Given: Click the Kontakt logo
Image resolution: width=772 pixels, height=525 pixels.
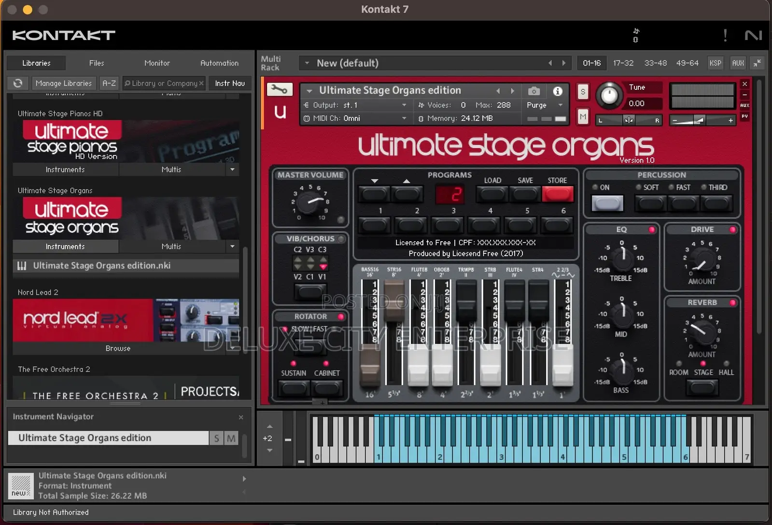Looking at the screenshot, I should tap(64, 35).
